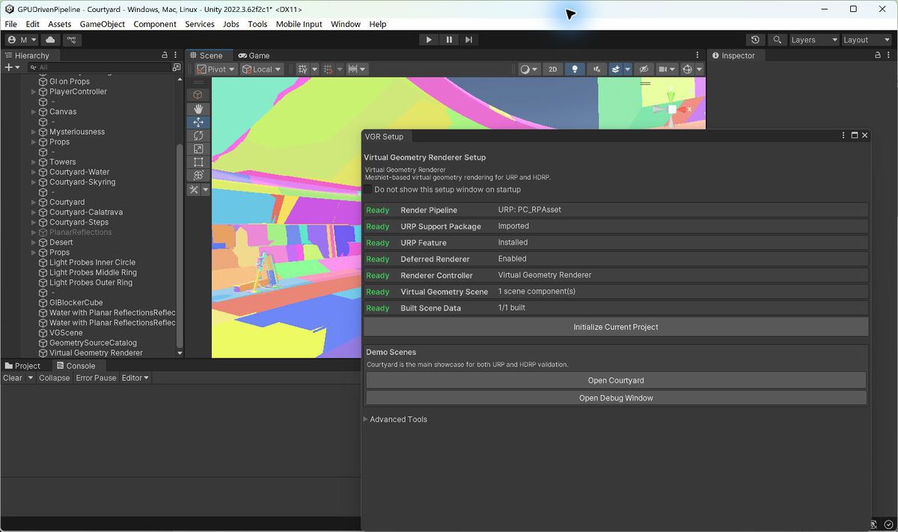
Task: Open the Window menu
Action: click(x=346, y=24)
